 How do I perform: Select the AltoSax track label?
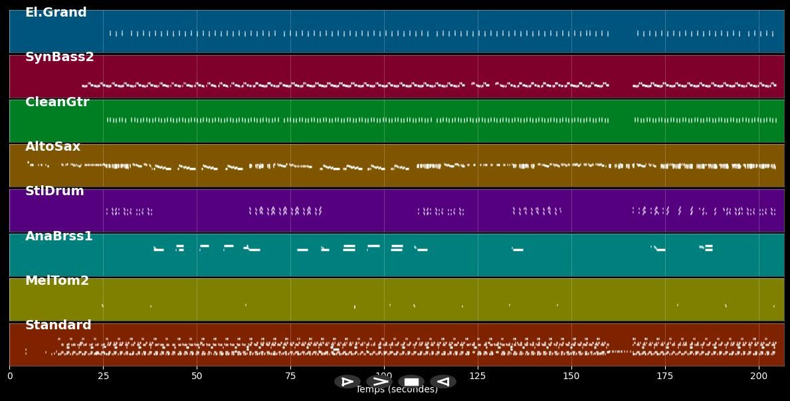53,147
